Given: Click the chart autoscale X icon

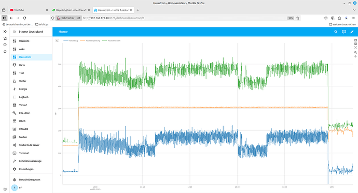Looking at the screenshot, I should point(355,47).
